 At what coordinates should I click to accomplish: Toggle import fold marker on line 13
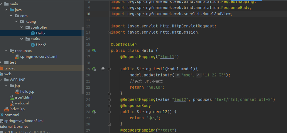(109, 32)
